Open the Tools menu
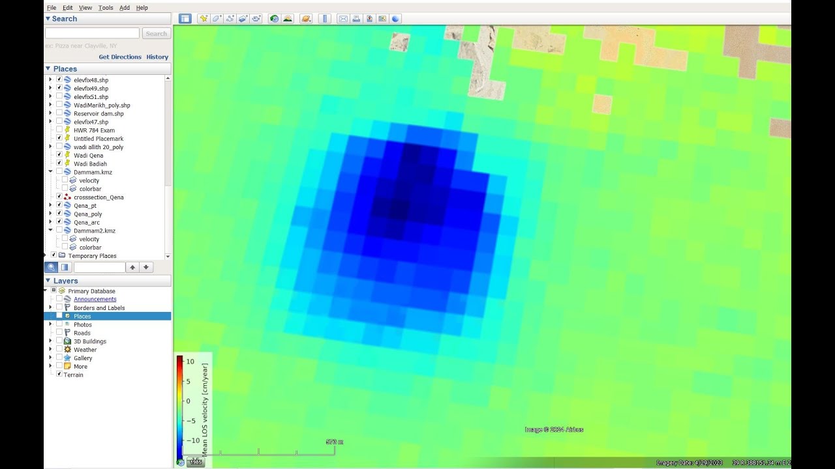Image resolution: width=835 pixels, height=469 pixels. (106, 8)
